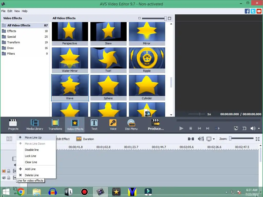Click the storyboard view monitor icon
Image resolution: width=263 pixels, height=197 pixels.
click(209, 139)
